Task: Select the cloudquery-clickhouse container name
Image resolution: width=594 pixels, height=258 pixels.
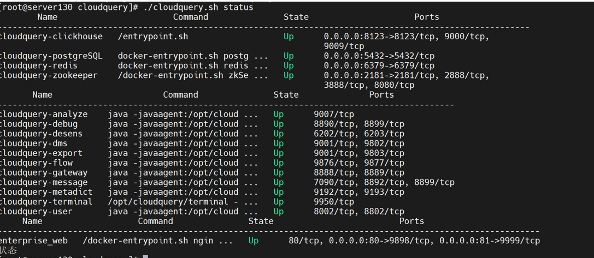Action: [51, 37]
